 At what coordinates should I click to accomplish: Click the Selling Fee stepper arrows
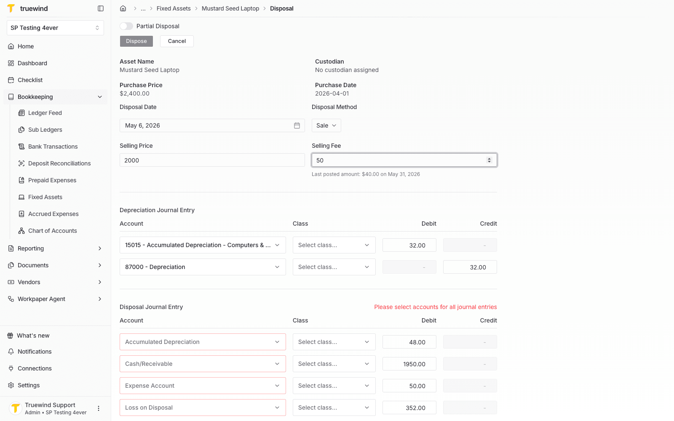489,160
